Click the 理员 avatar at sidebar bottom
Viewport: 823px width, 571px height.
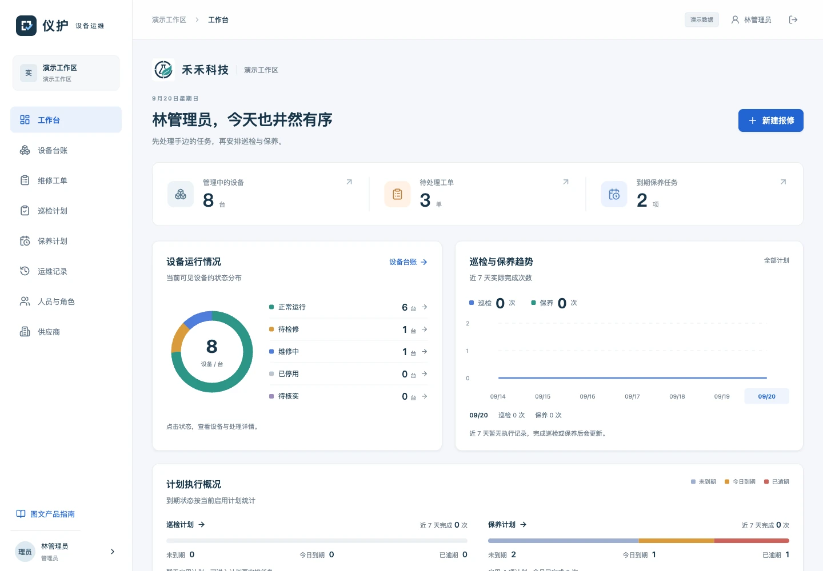click(x=25, y=552)
